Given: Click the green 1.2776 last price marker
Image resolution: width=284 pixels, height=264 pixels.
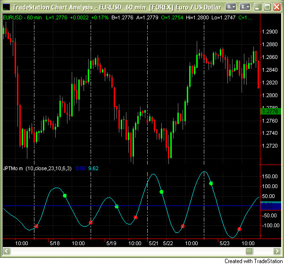Looking at the screenshot, I should pyautogui.click(x=270, y=111).
